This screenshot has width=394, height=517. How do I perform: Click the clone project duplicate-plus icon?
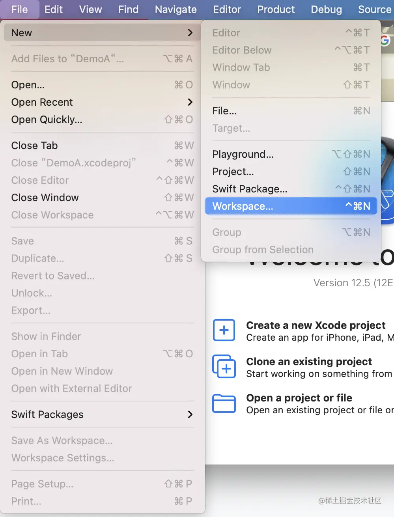224,366
